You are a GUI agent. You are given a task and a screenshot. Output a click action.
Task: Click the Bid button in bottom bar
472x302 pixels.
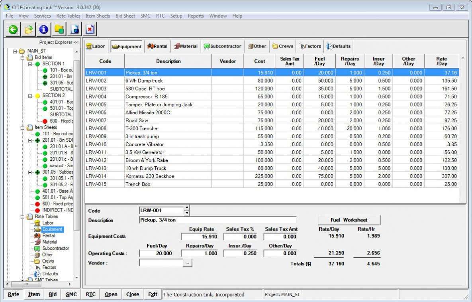(53, 294)
